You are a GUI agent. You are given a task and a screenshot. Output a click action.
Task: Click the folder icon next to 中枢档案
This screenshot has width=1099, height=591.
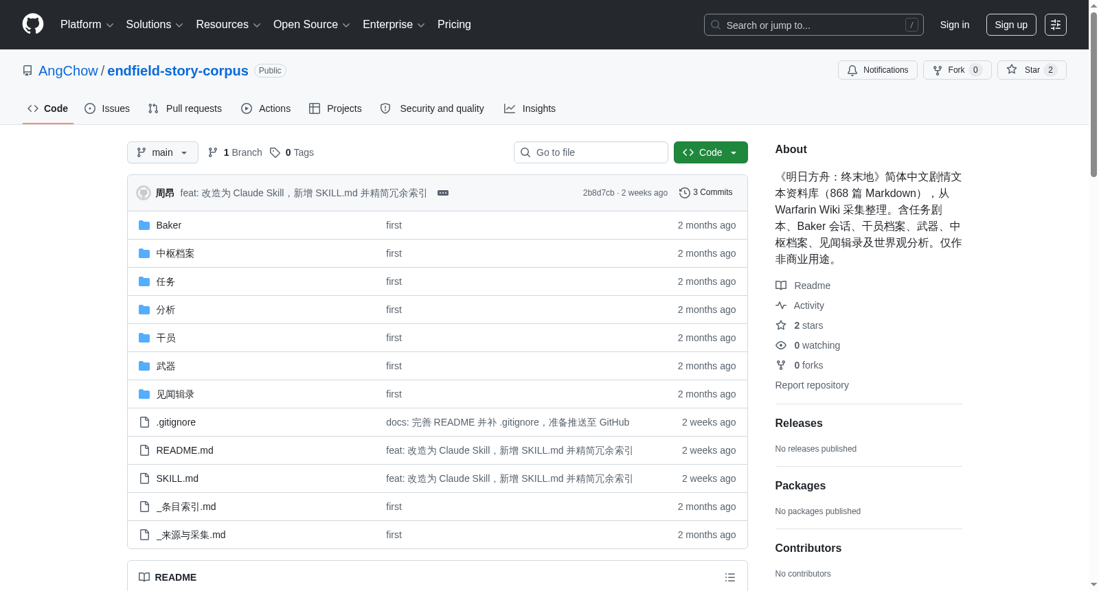(144, 253)
